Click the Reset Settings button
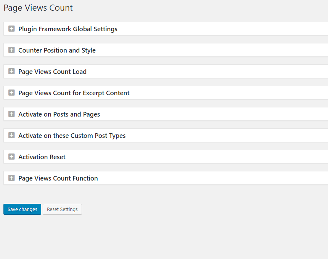Viewport: 328px width, 259px height. pyautogui.click(x=62, y=209)
